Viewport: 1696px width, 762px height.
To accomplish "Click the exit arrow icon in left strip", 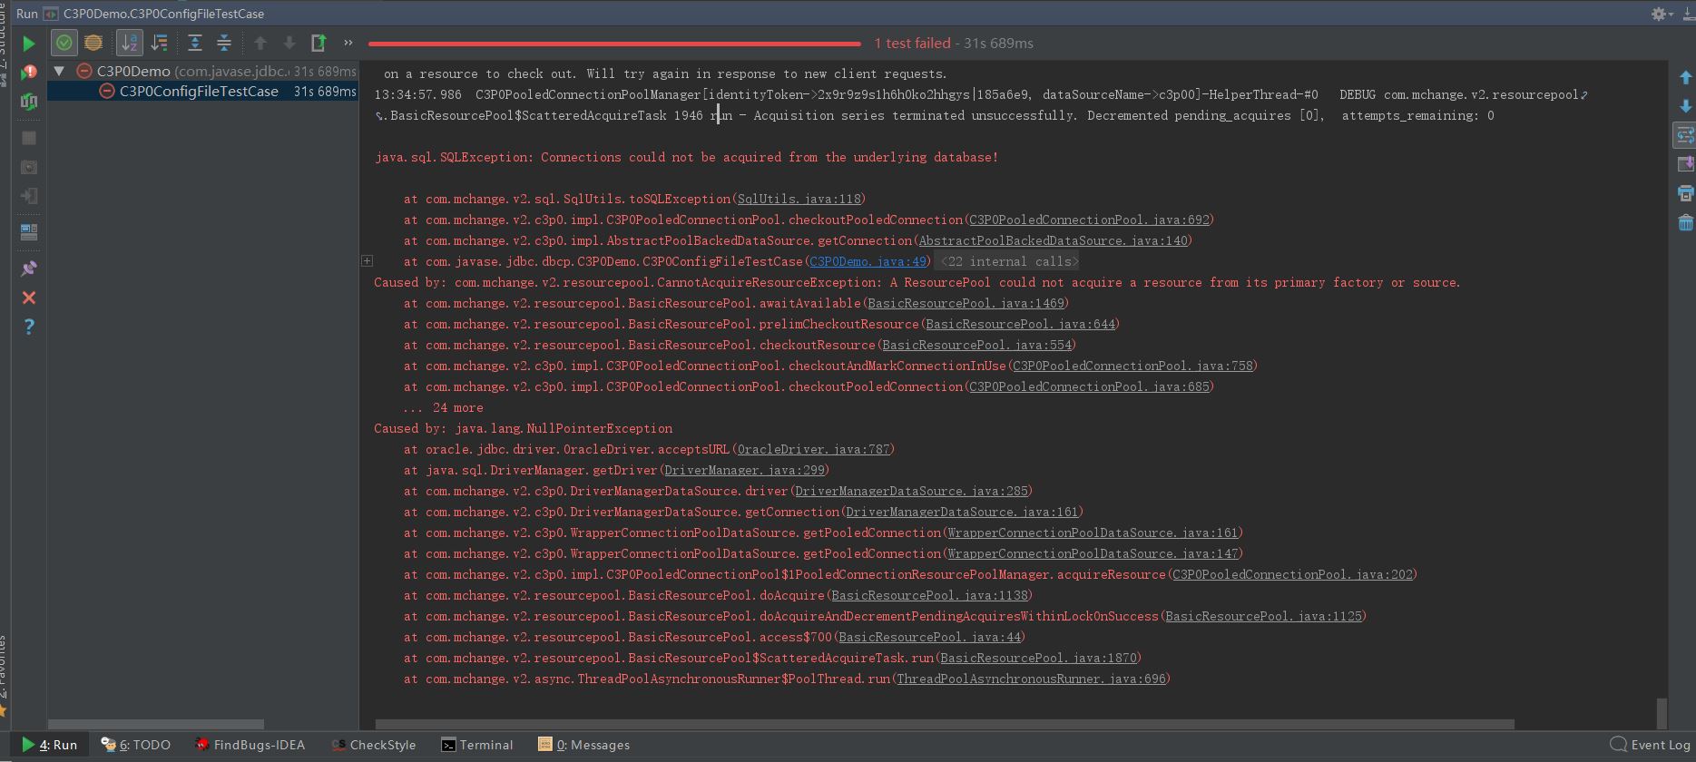I will point(28,196).
